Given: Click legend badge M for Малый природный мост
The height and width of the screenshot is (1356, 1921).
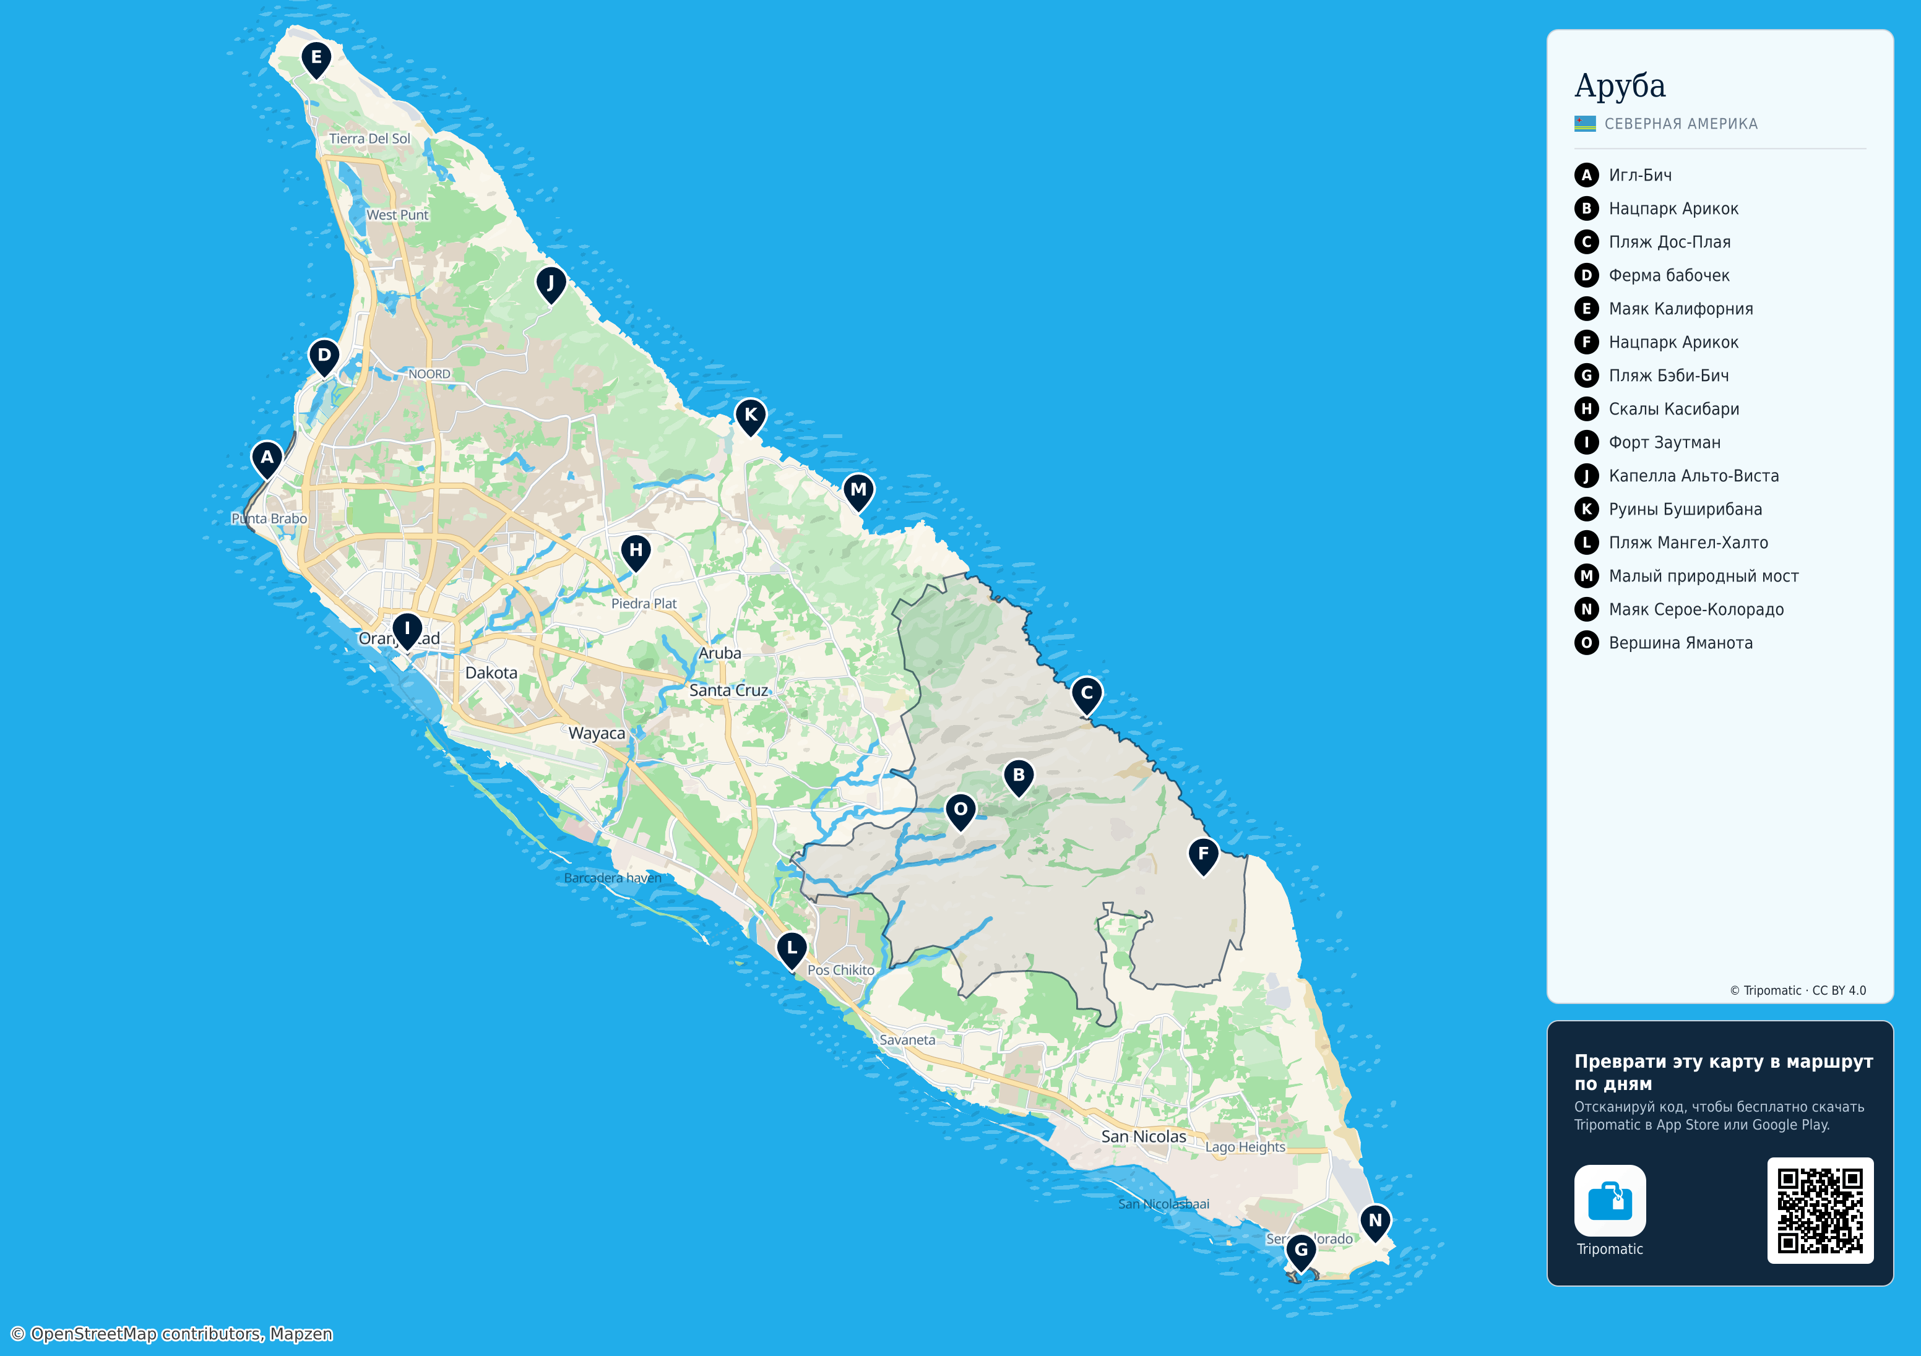Looking at the screenshot, I should [1586, 575].
